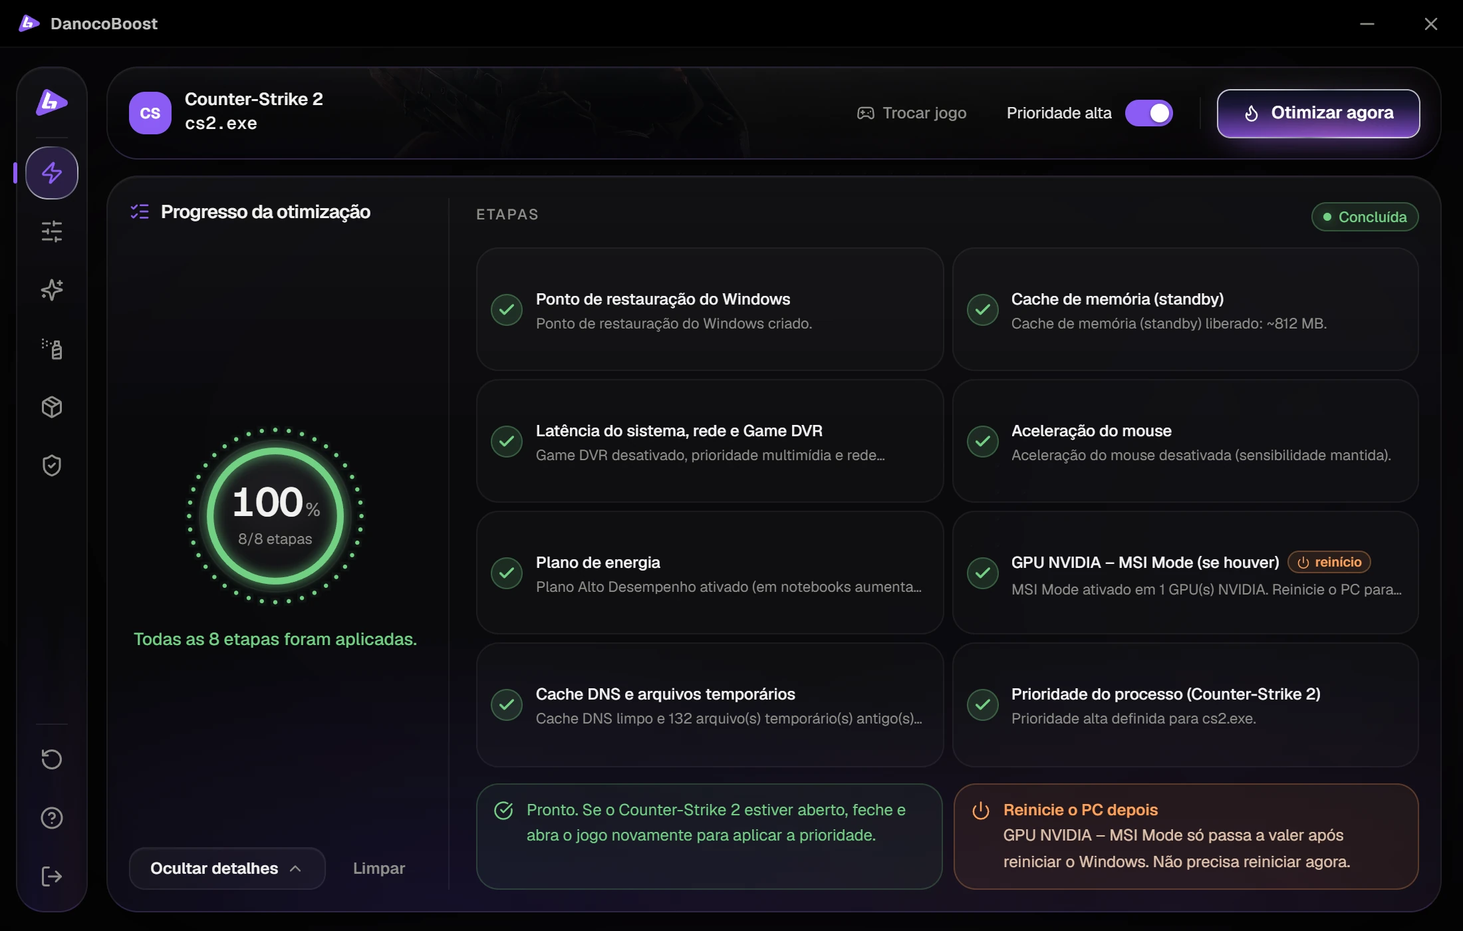Click the restore history icon in sidebar
The height and width of the screenshot is (931, 1463).
[x=52, y=759]
